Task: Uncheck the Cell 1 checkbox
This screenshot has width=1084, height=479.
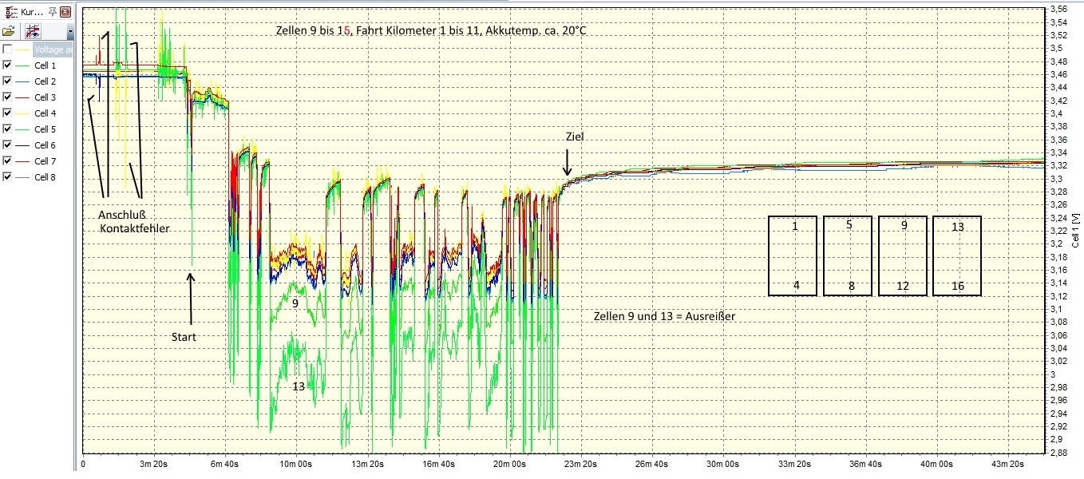Action: point(7,65)
